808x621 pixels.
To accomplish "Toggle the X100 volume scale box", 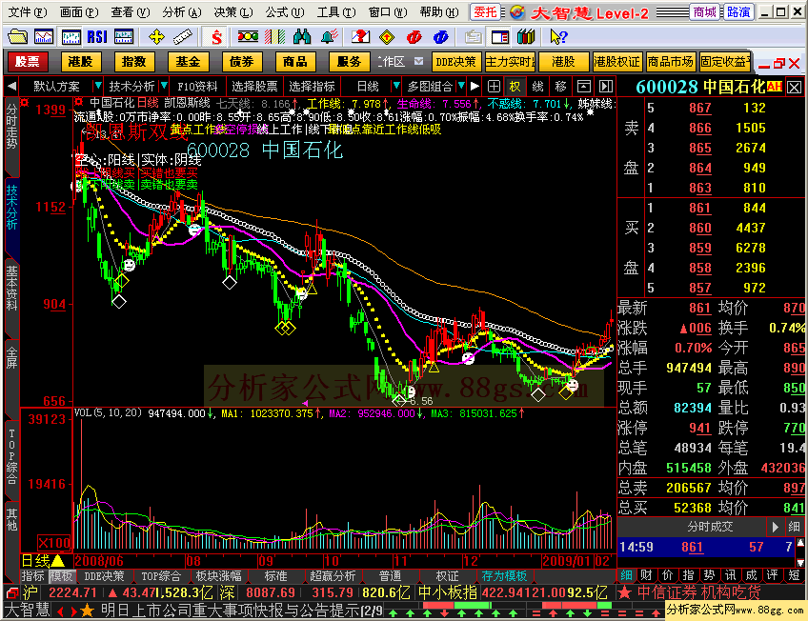I will (53, 542).
